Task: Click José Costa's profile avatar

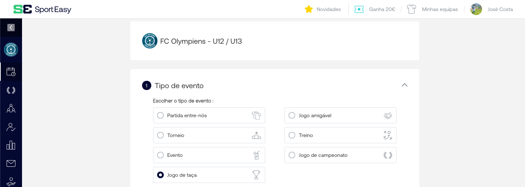Action: (476, 9)
